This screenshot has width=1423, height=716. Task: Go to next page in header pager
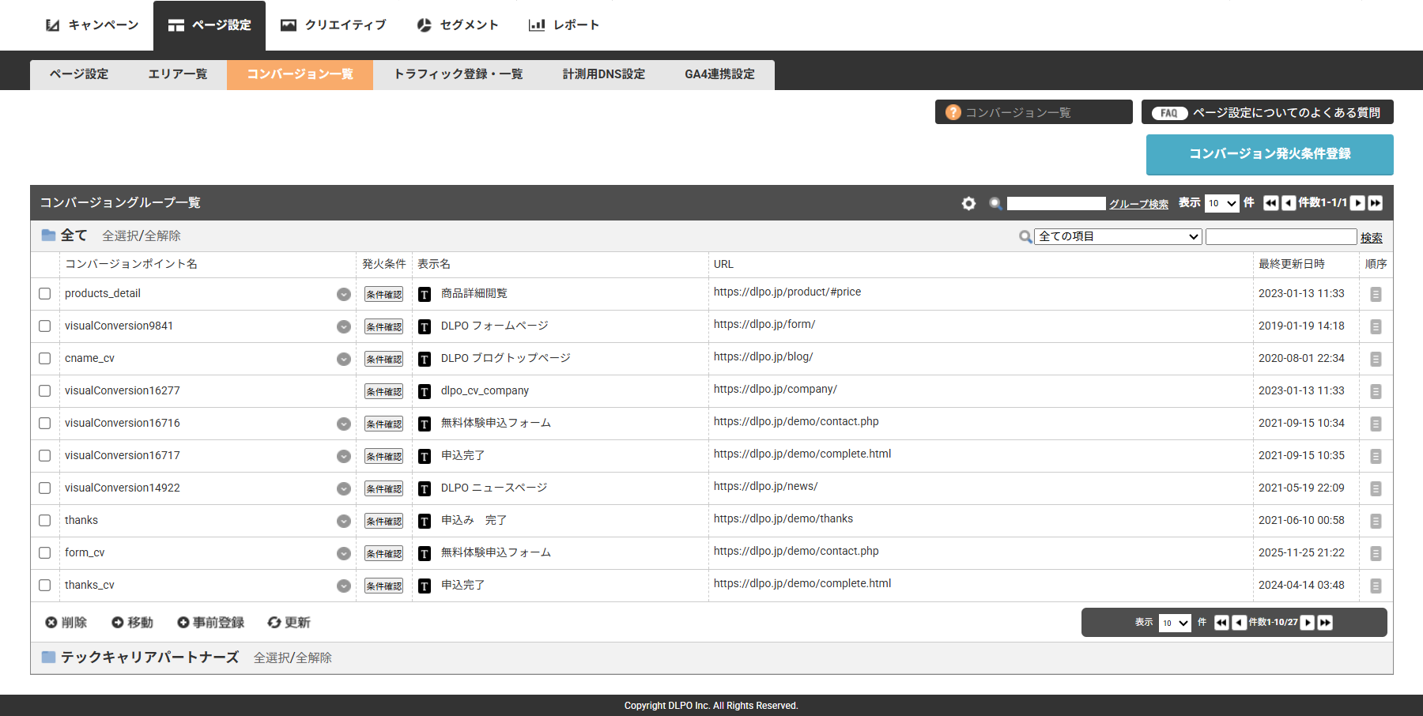tap(1357, 203)
